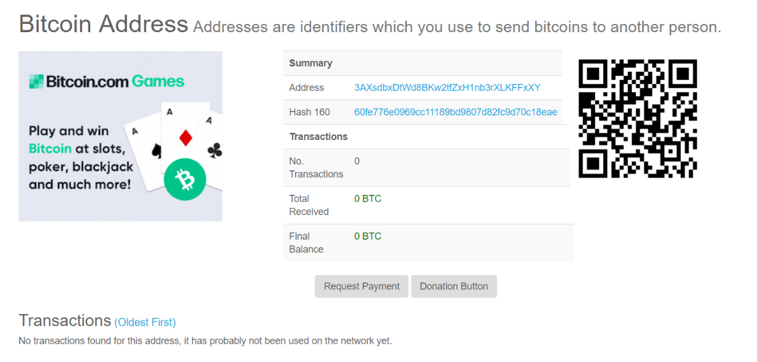This screenshot has height=362, width=757.
Task: Click the address QR code
Action: coord(637,119)
